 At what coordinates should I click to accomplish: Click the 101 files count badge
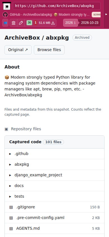pos(53,142)
